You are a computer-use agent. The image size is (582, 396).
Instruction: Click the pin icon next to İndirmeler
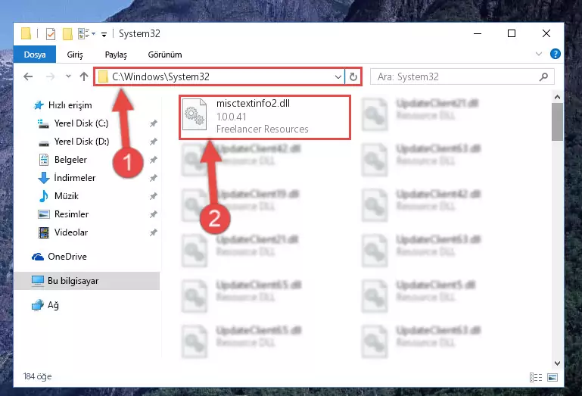(x=154, y=178)
